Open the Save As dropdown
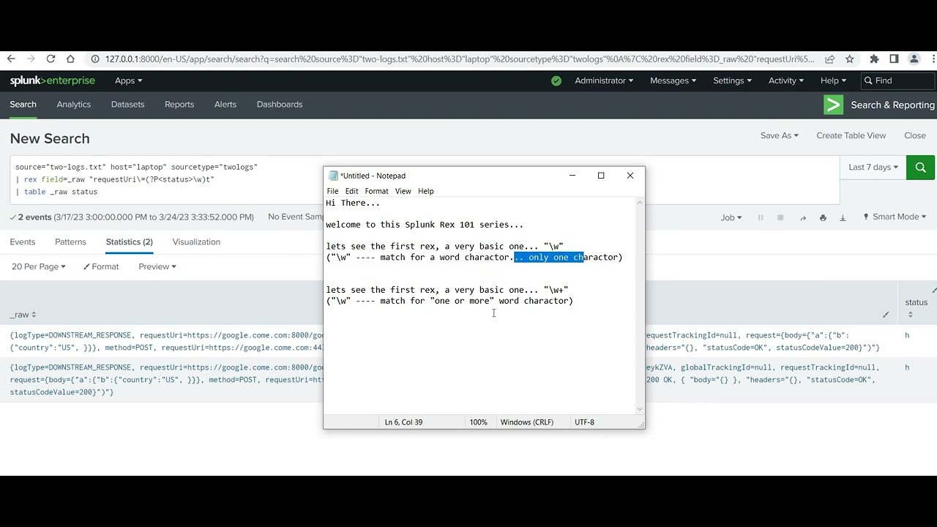 [780, 135]
